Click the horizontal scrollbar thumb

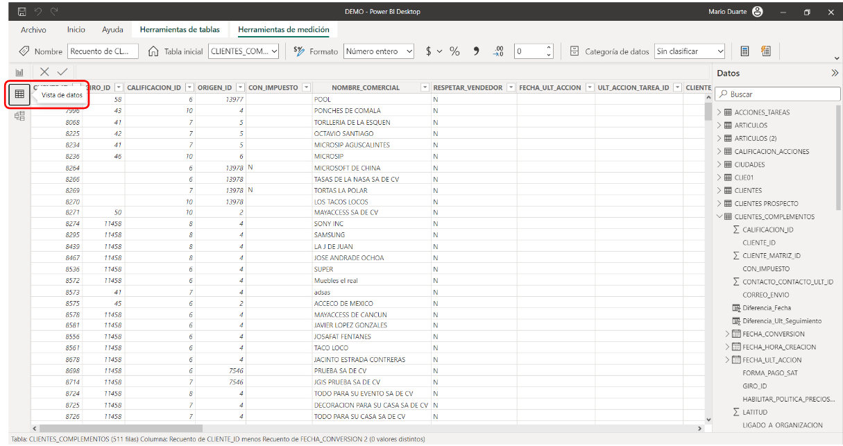[121, 429]
